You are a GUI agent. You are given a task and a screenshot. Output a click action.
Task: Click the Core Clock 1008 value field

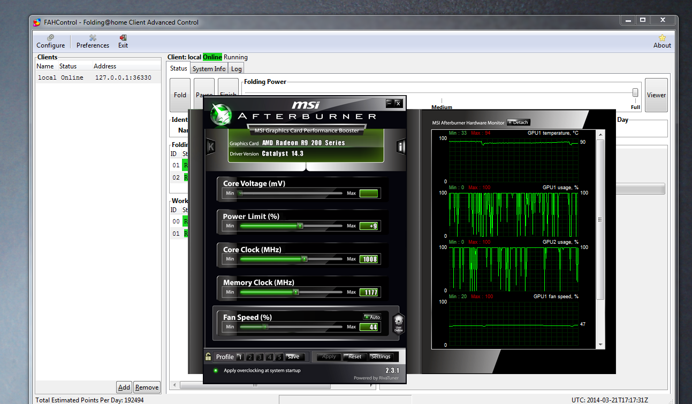(x=369, y=259)
